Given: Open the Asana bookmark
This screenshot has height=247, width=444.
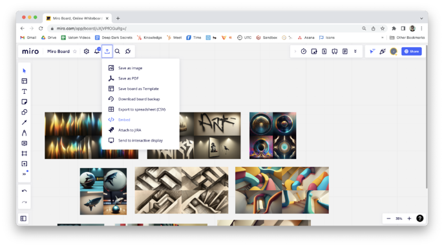Looking at the screenshot, I should point(306,38).
